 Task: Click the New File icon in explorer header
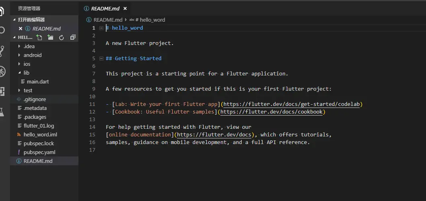pos(39,37)
